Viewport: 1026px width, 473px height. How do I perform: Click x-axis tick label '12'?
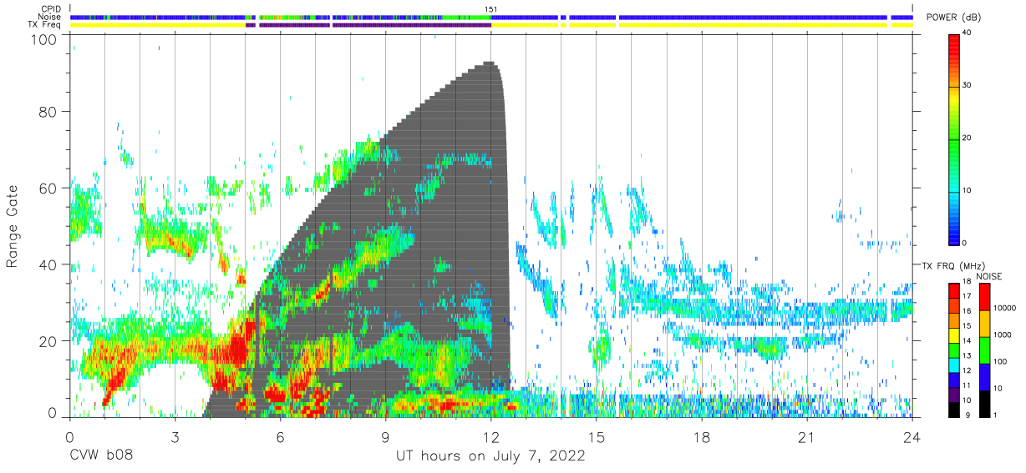coord(491,437)
